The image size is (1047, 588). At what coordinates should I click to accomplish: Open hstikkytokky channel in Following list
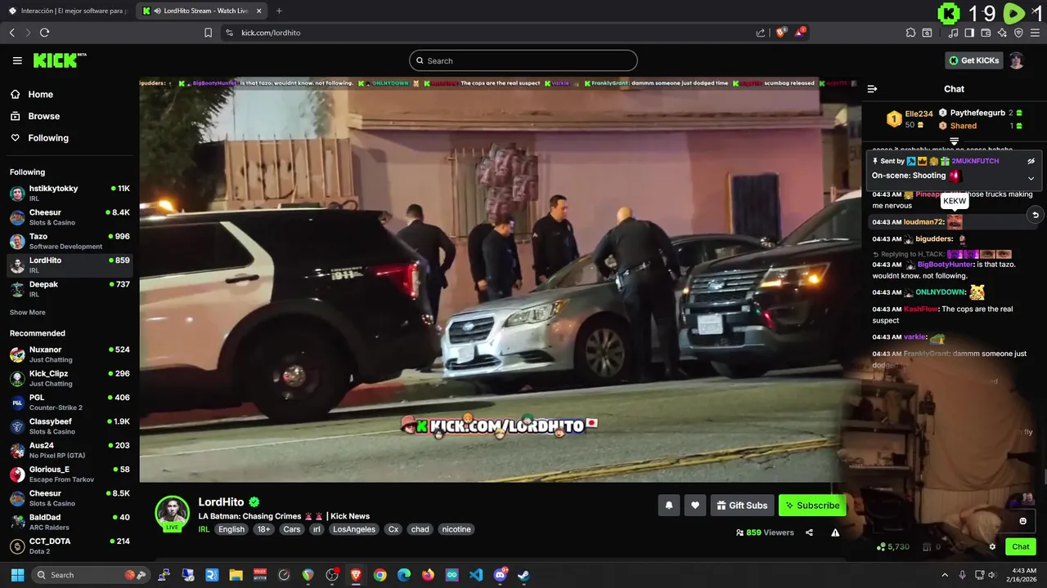tap(70, 193)
